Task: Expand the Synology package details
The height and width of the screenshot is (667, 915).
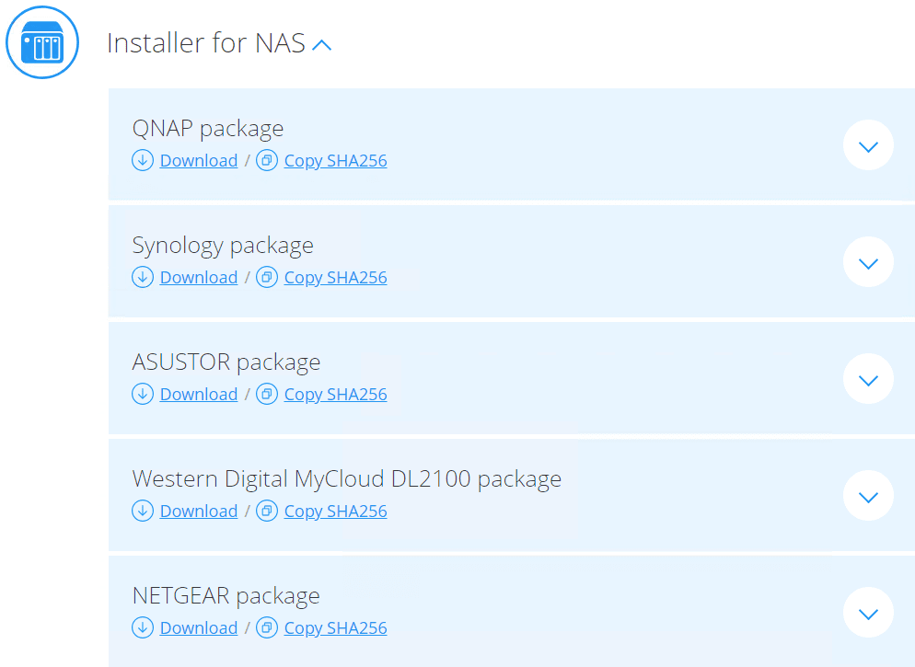Action: pyautogui.click(x=868, y=262)
